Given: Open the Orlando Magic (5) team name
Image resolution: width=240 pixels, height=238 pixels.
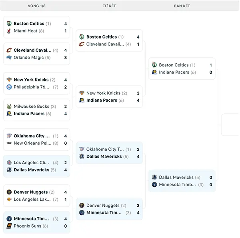Looking at the screenshot, I should [32, 57].
